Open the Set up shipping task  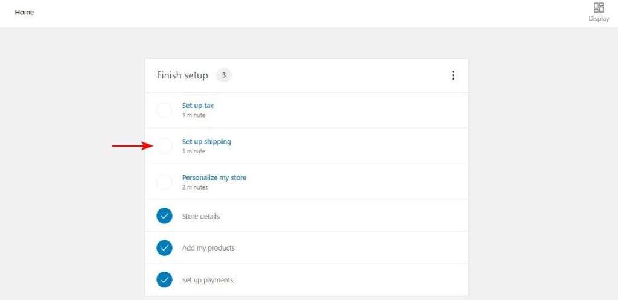[x=206, y=142]
